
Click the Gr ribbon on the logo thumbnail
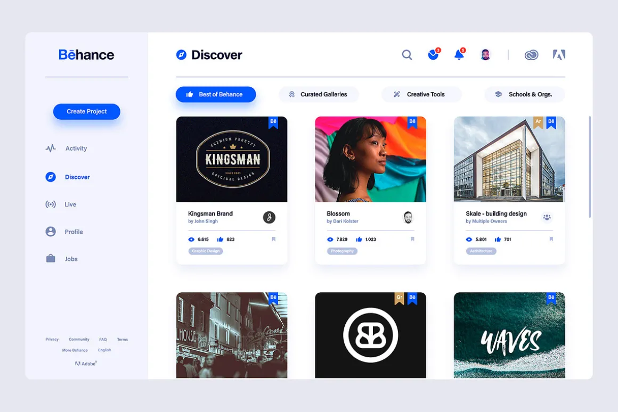pos(399,299)
